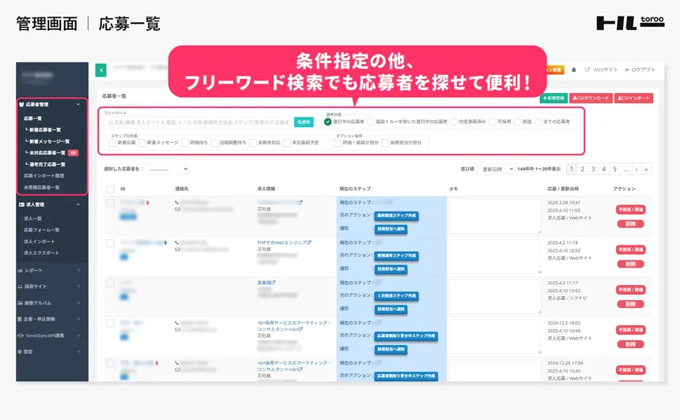Click the ログアウト logout icon
Image resolution: width=680 pixels, height=420 pixels.
(x=627, y=69)
